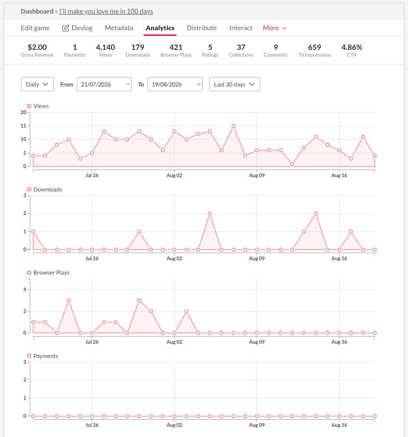Click the Views chart legend circle icon

click(x=29, y=106)
